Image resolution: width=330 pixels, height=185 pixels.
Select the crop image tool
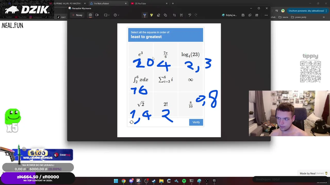pyautogui.click(x=174, y=15)
